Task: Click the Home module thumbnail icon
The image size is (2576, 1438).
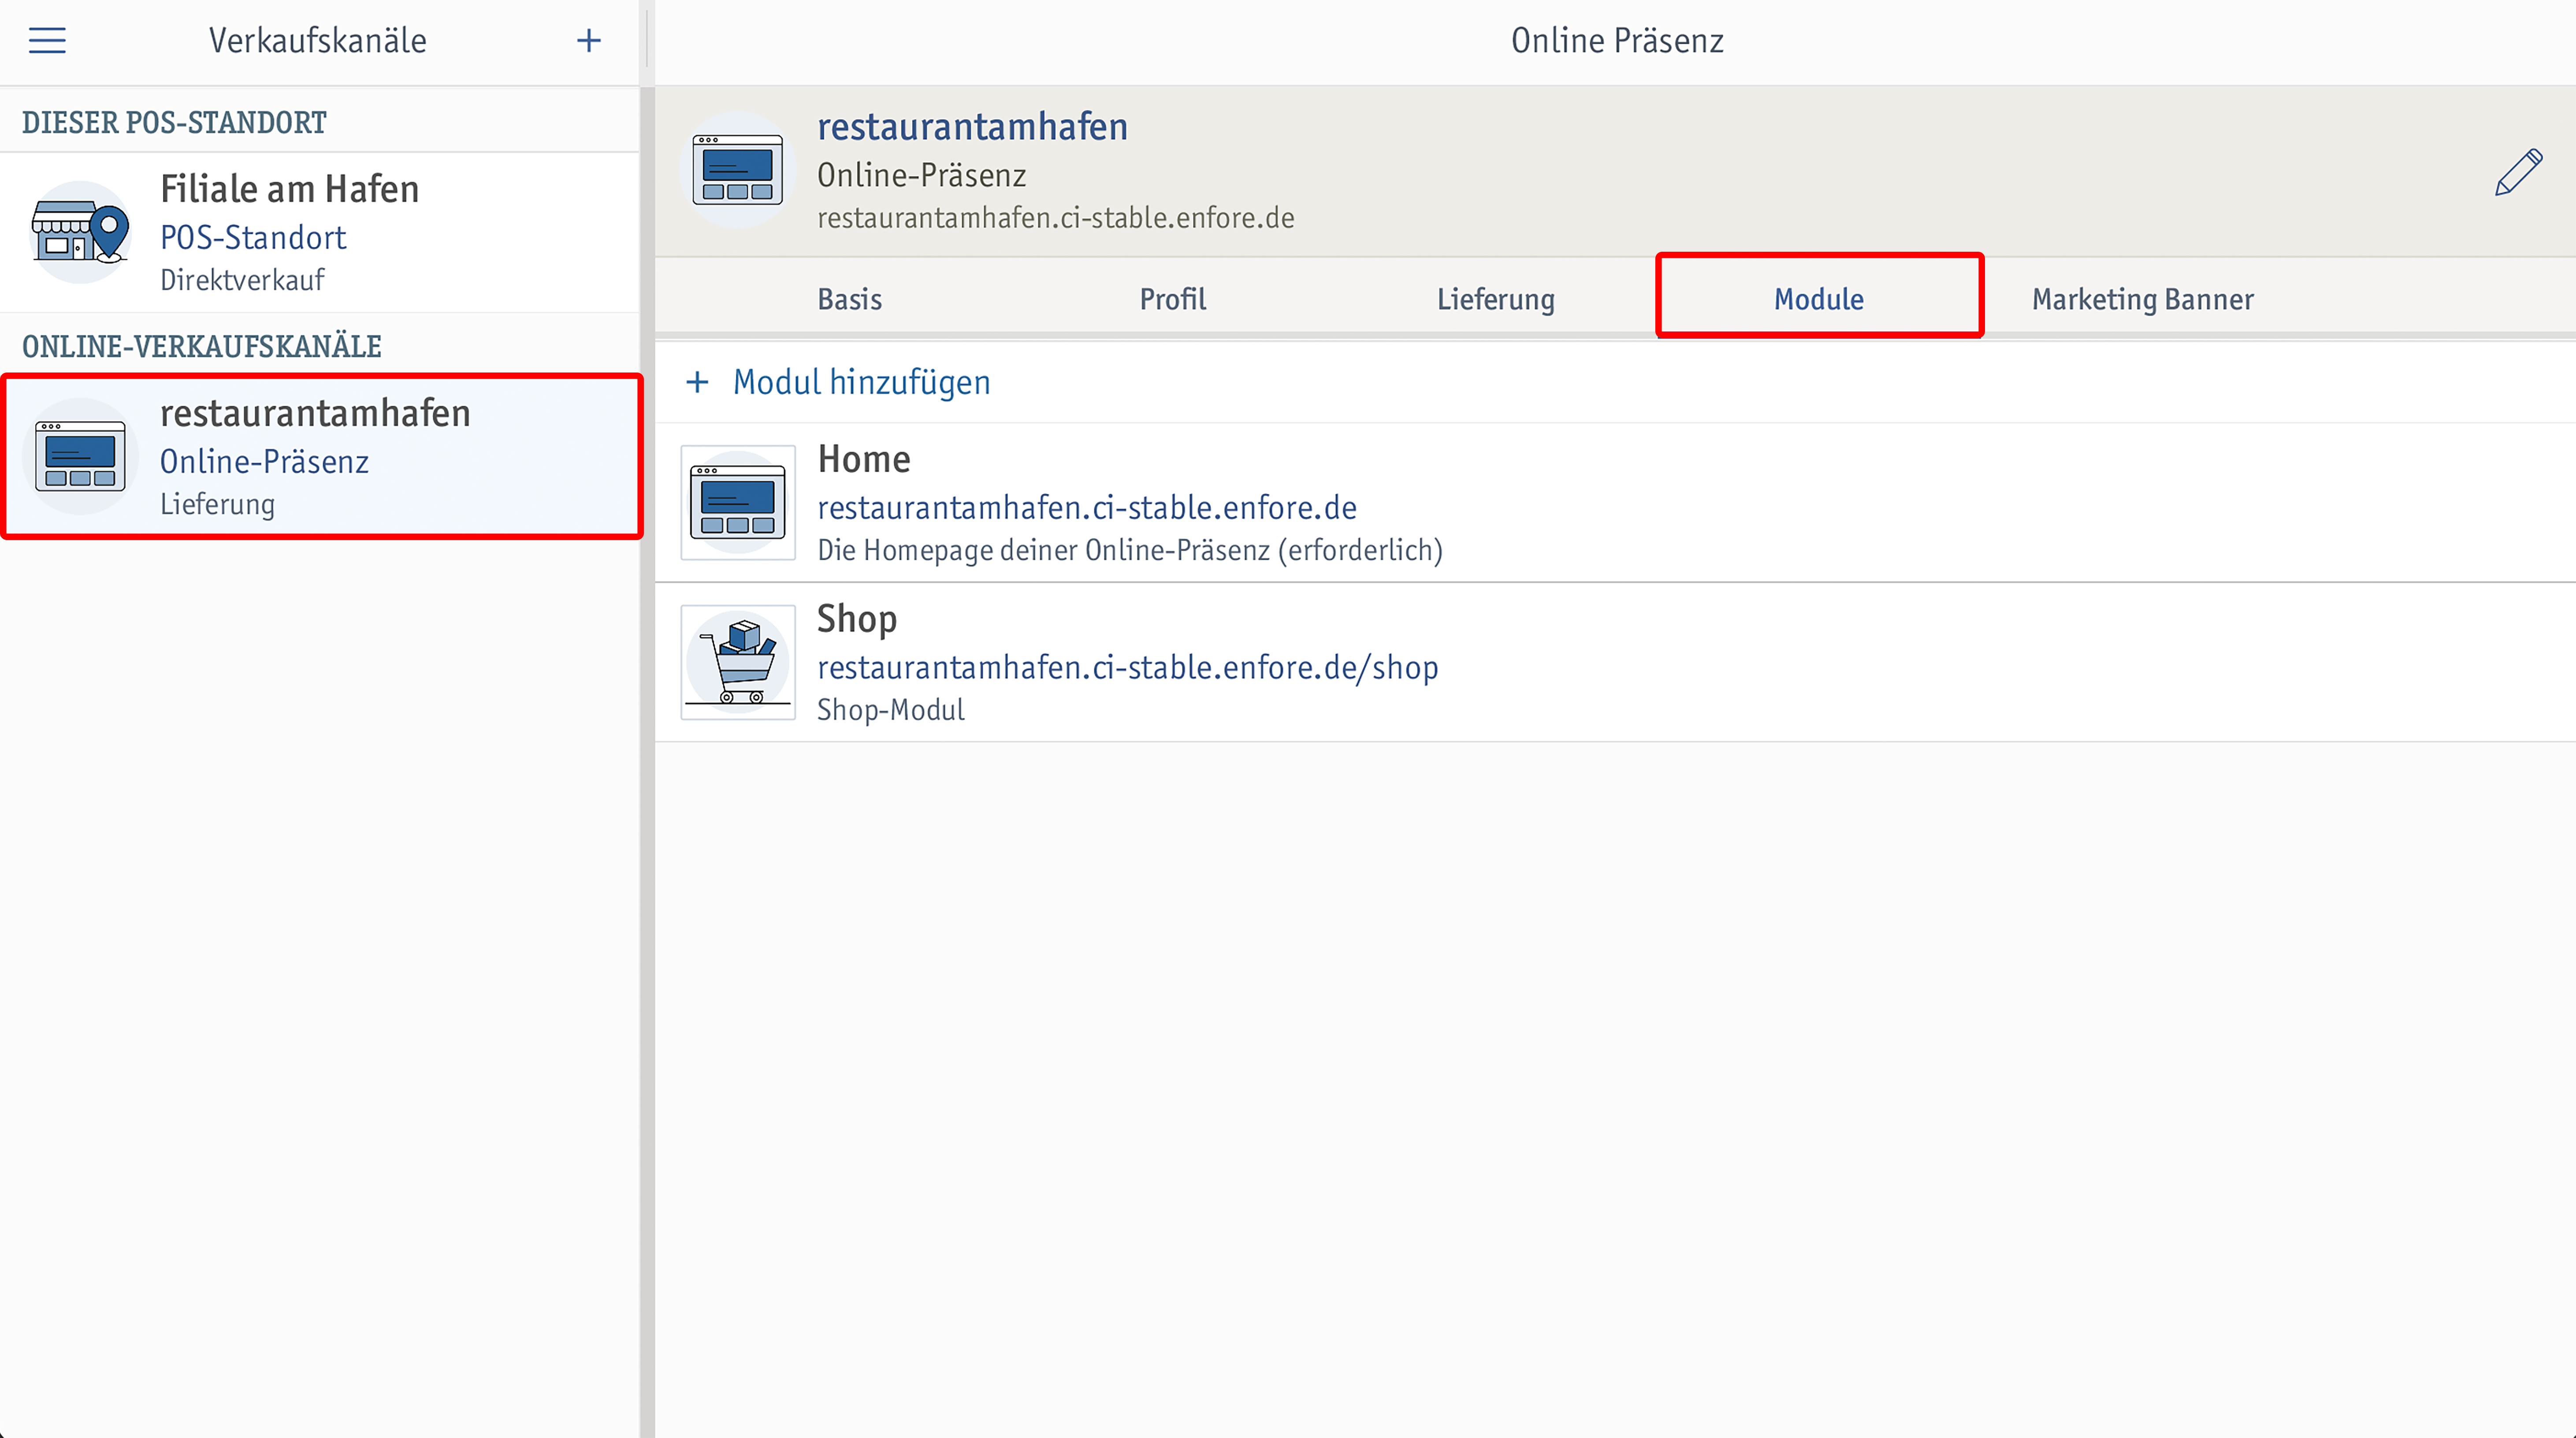Action: point(738,503)
